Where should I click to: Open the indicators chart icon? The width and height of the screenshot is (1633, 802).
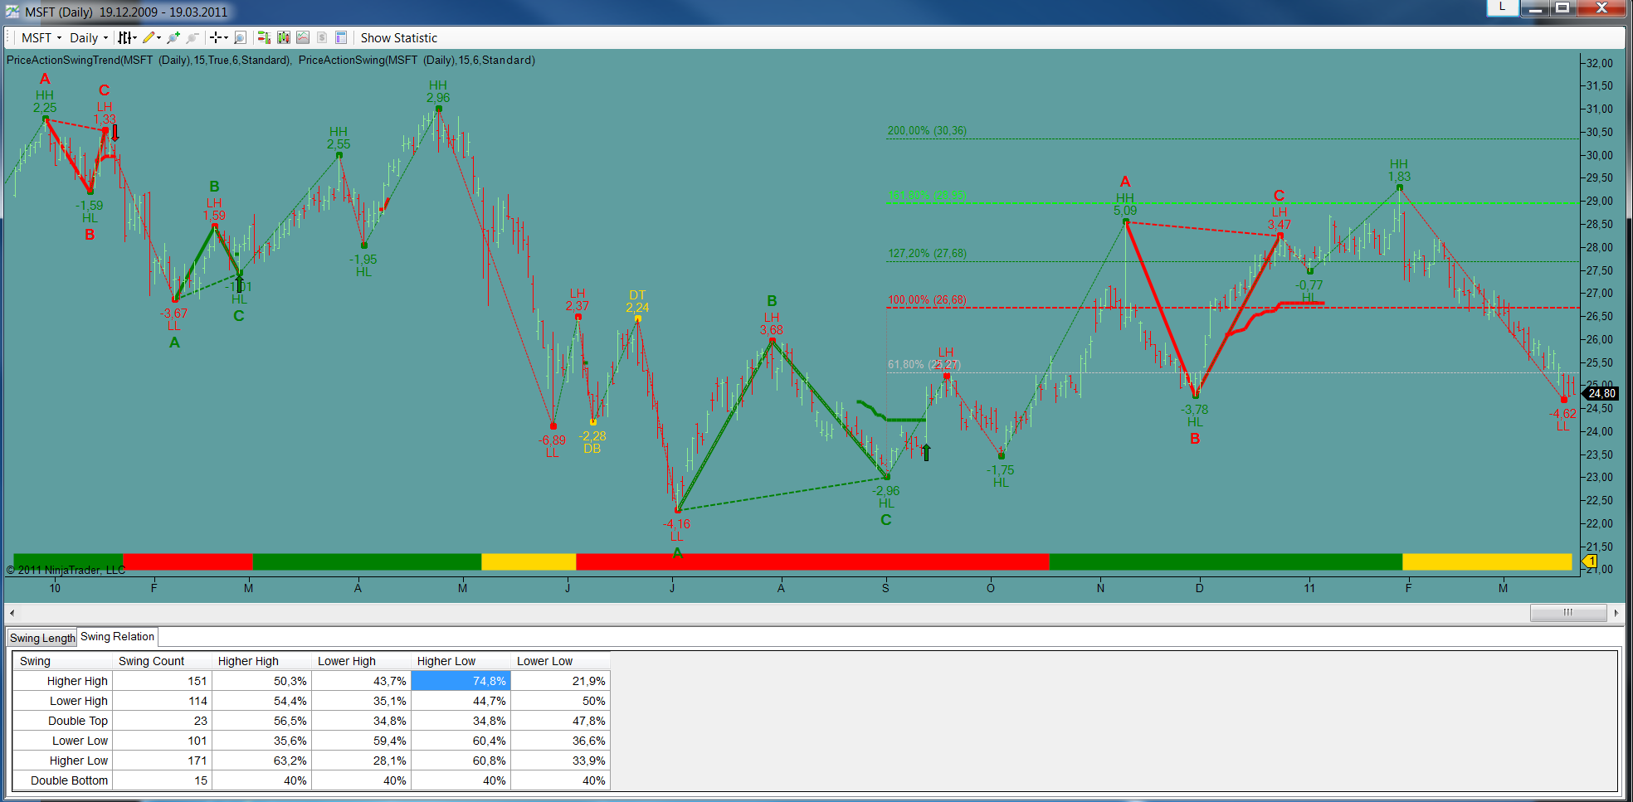pos(303,37)
